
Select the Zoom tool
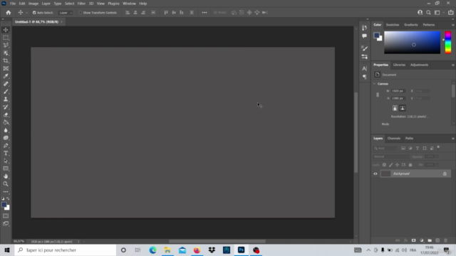click(6, 184)
